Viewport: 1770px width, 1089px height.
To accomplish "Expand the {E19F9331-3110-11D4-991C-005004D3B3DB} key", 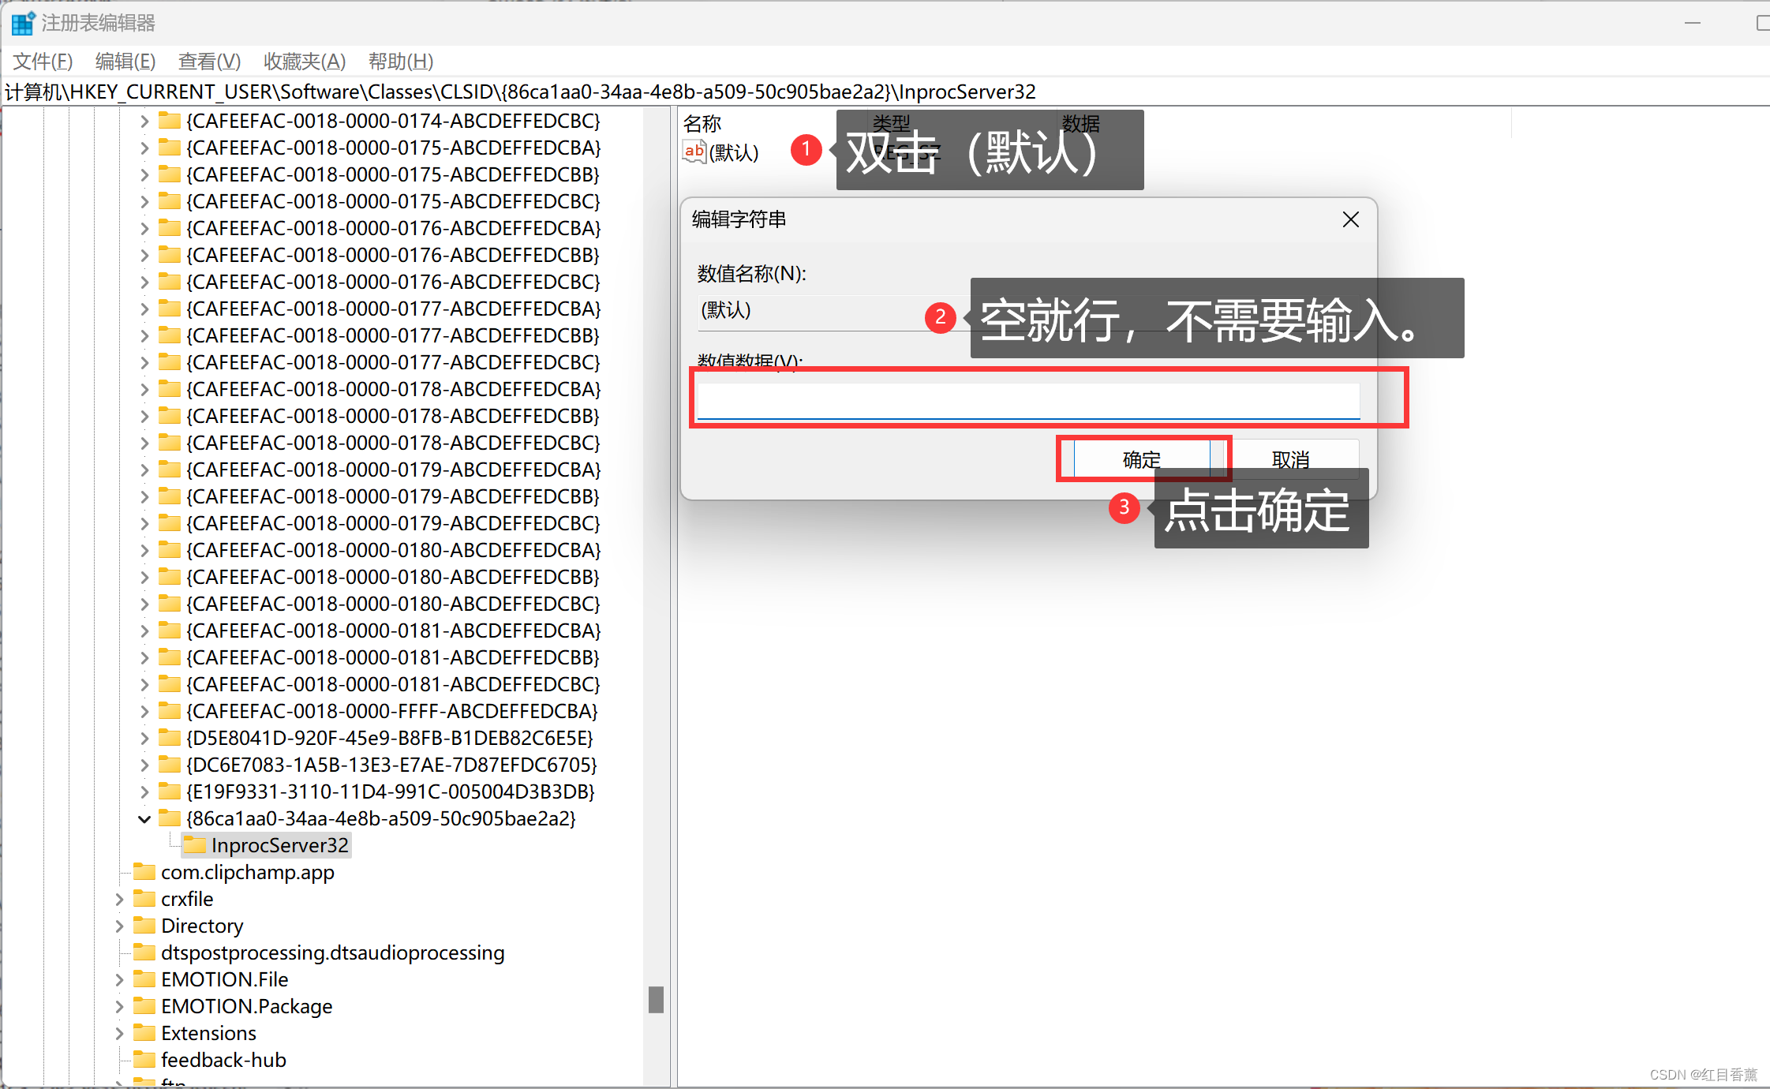I will [x=144, y=791].
